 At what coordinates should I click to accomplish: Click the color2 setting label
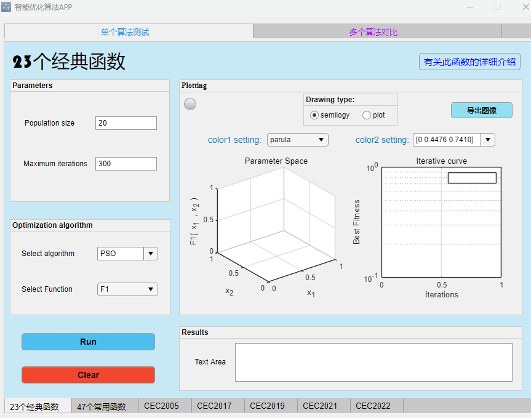pyautogui.click(x=382, y=140)
